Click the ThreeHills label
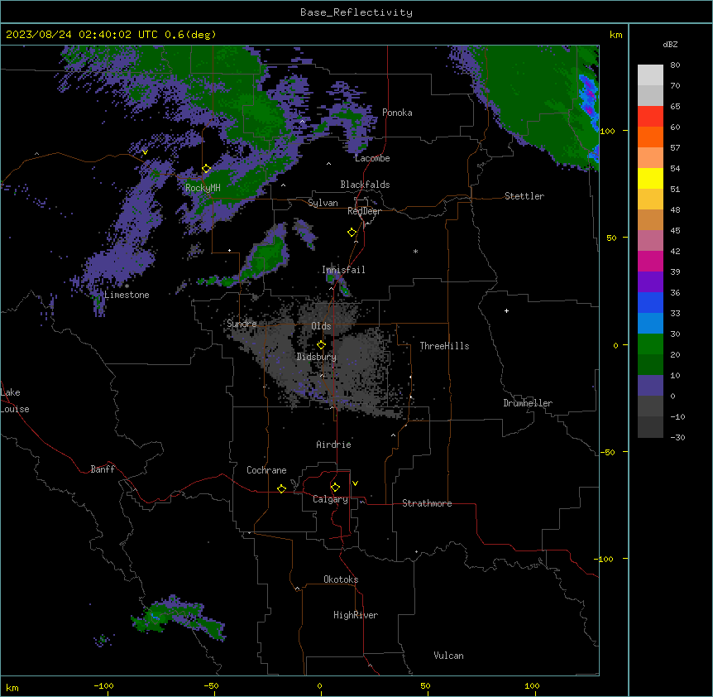This screenshot has width=713, height=697. [445, 346]
